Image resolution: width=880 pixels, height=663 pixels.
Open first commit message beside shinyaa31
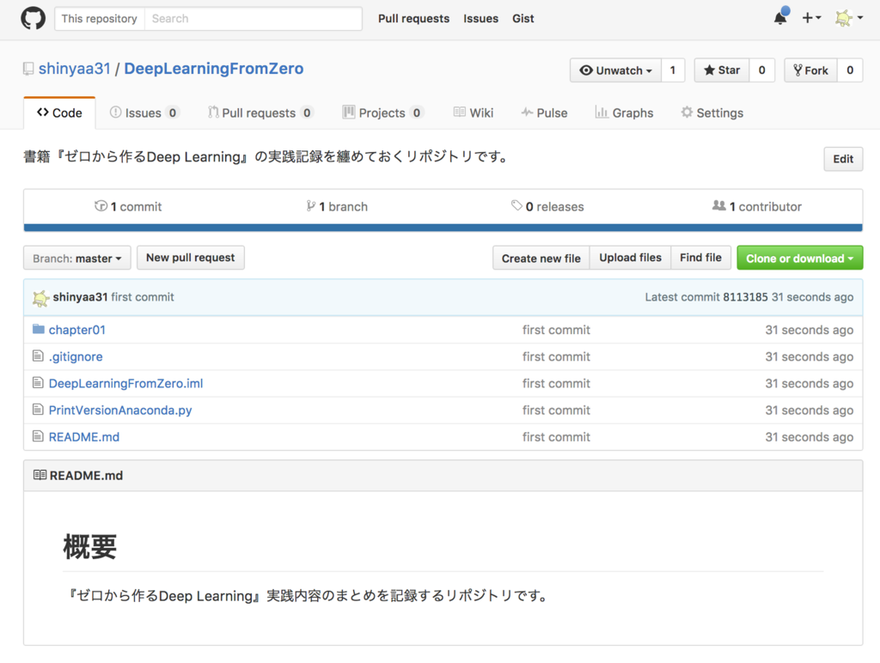[x=143, y=297]
